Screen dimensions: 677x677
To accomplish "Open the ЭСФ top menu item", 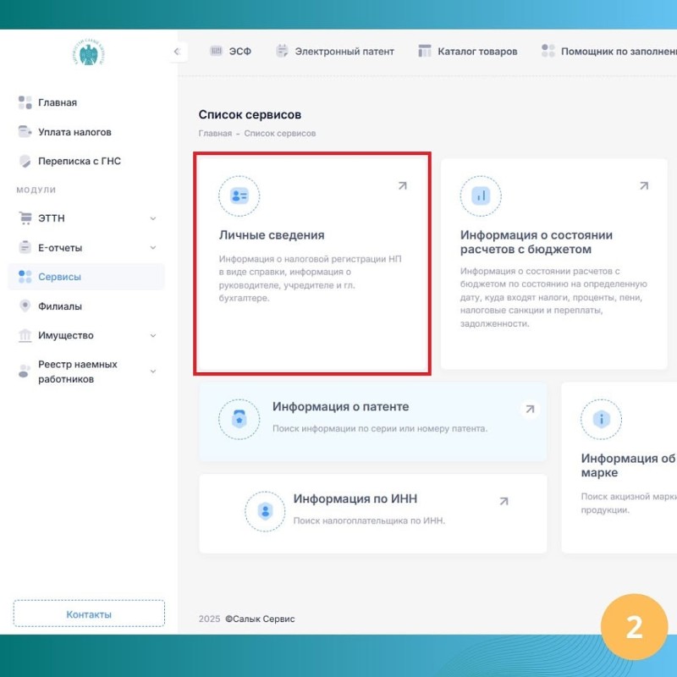I will (228, 52).
